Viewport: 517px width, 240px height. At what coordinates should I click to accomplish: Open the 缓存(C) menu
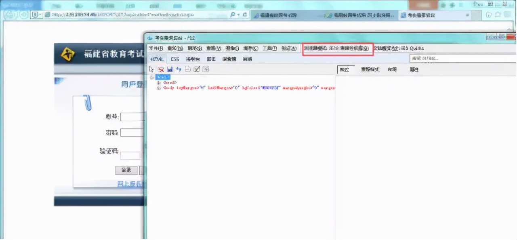[251, 48]
